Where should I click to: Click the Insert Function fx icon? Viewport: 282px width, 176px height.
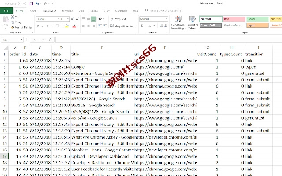pyautogui.click(x=50, y=40)
